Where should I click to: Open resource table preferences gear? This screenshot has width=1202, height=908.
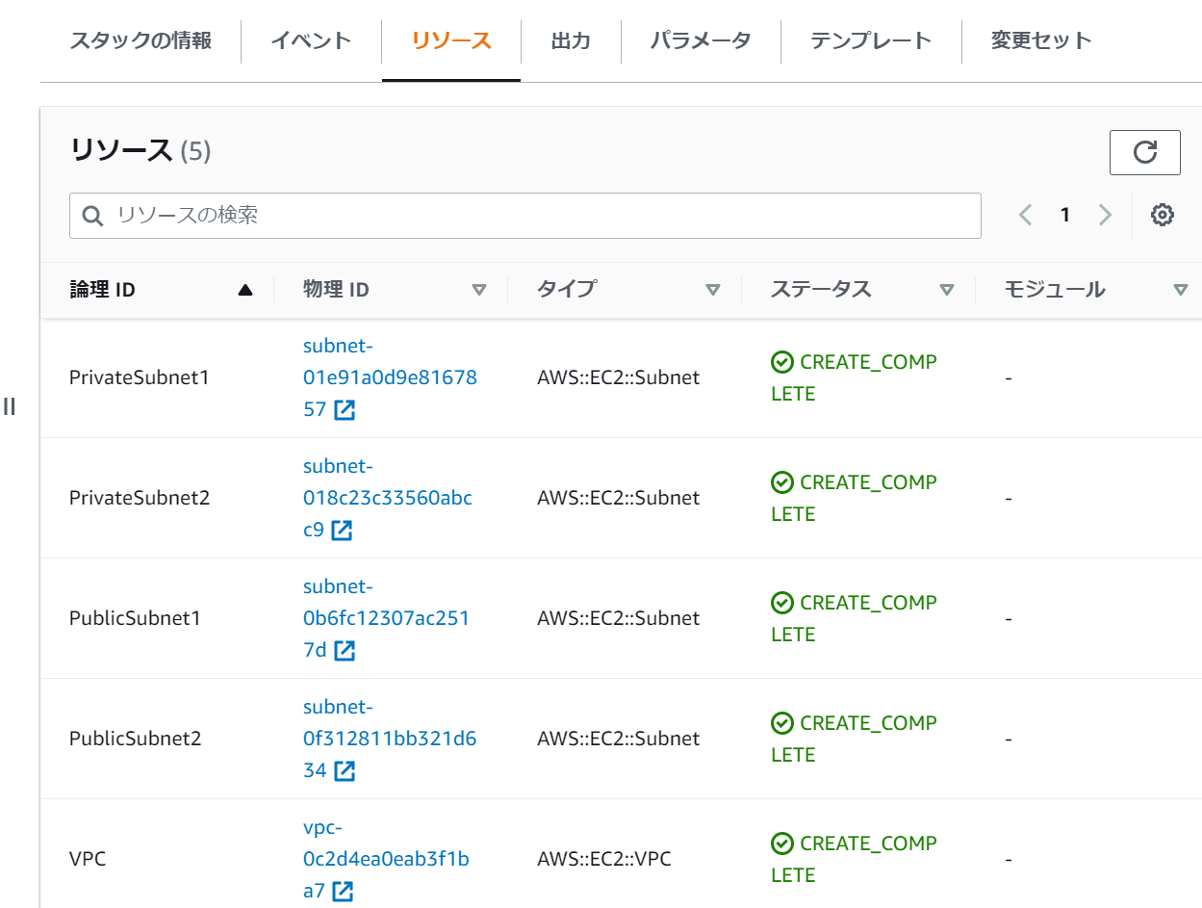coord(1163,216)
